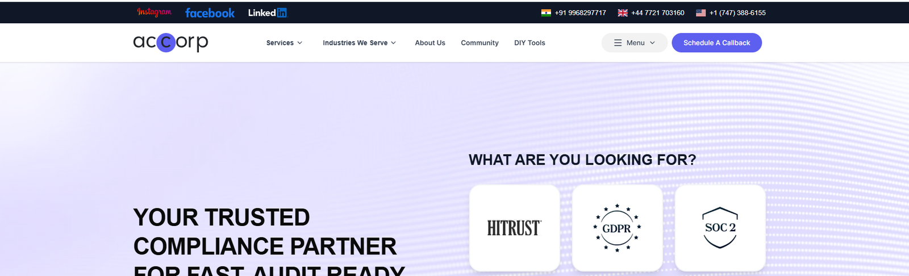Call the +44 7721 703160 number
The width and height of the screenshot is (909, 276).
click(x=658, y=12)
